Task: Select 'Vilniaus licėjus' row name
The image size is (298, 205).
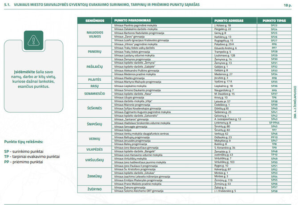Action: click(123, 130)
